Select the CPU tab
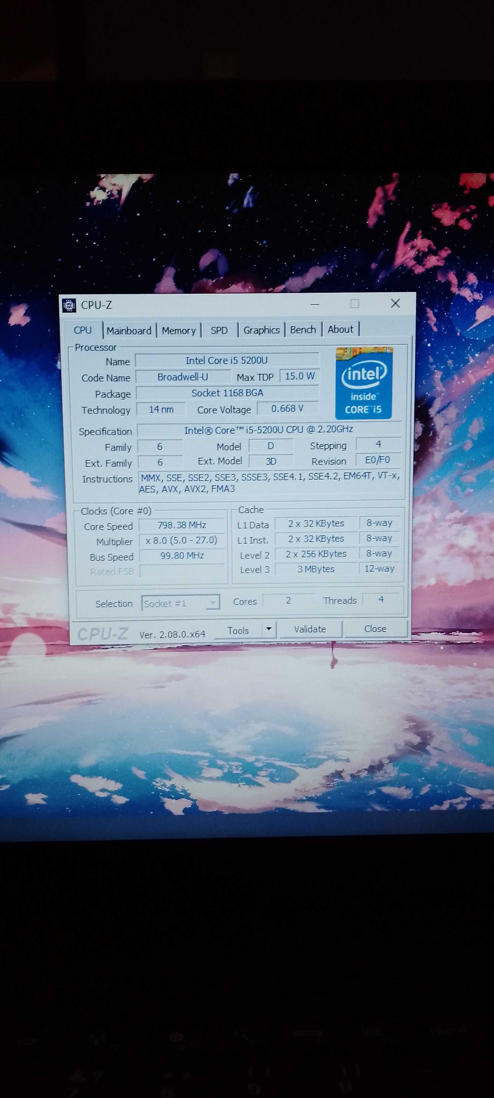The height and width of the screenshot is (1098, 494). (83, 330)
